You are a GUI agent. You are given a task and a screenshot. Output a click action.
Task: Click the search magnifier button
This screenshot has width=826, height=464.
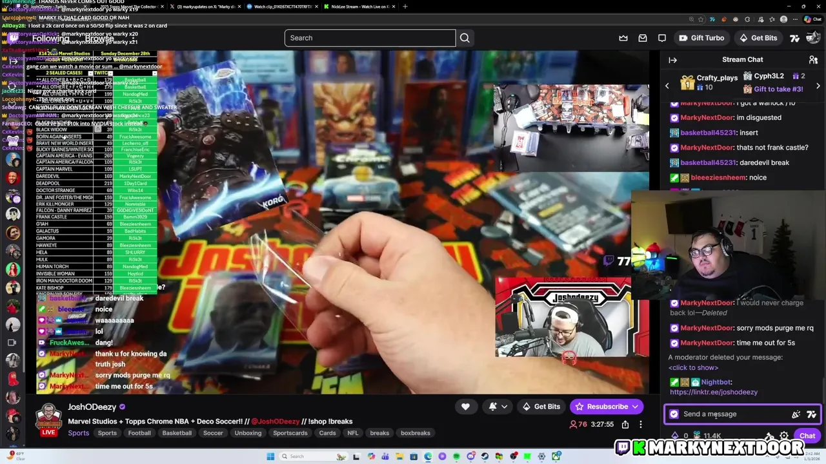coord(465,38)
